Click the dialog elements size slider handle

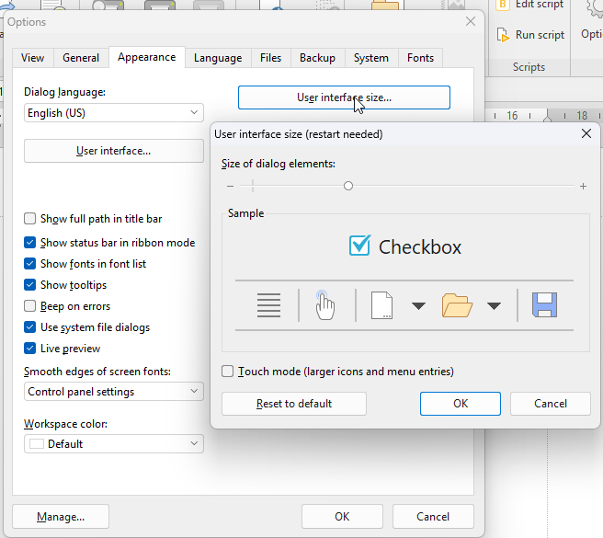coord(348,186)
